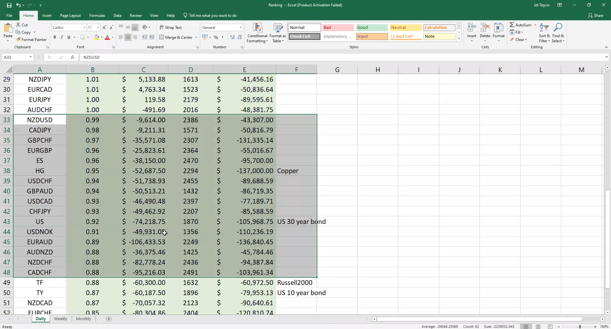Toggle Bottom Align vertical alignment
Screen dimensions: 611x329
pos(135,28)
